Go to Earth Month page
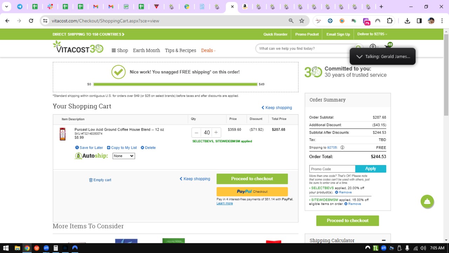 click(146, 50)
